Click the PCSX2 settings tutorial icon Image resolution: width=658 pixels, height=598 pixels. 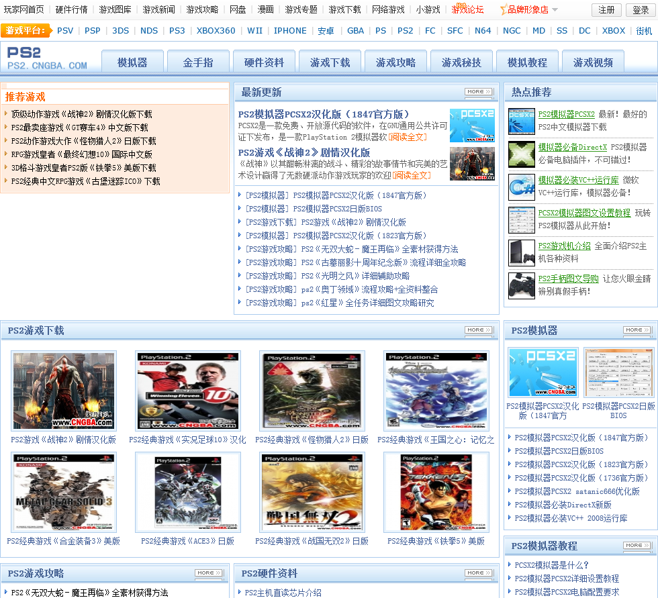[521, 219]
